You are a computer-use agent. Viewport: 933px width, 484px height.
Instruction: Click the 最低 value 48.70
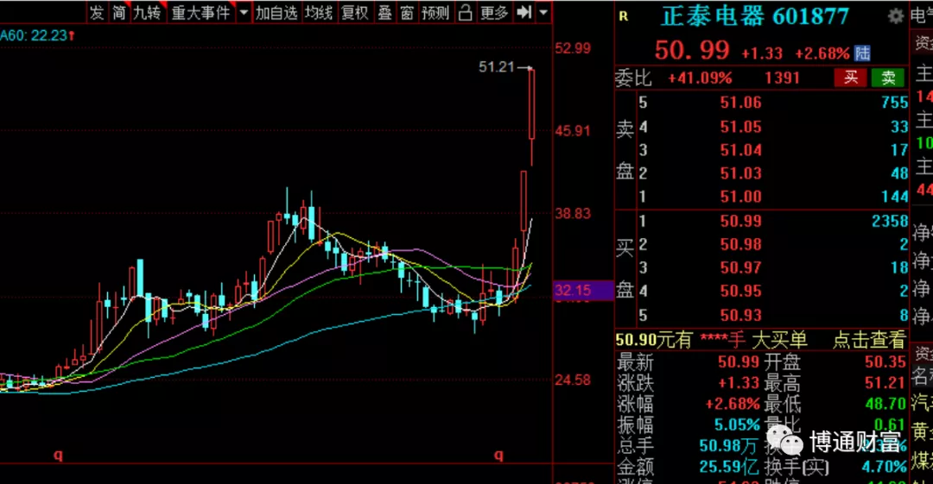click(885, 404)
